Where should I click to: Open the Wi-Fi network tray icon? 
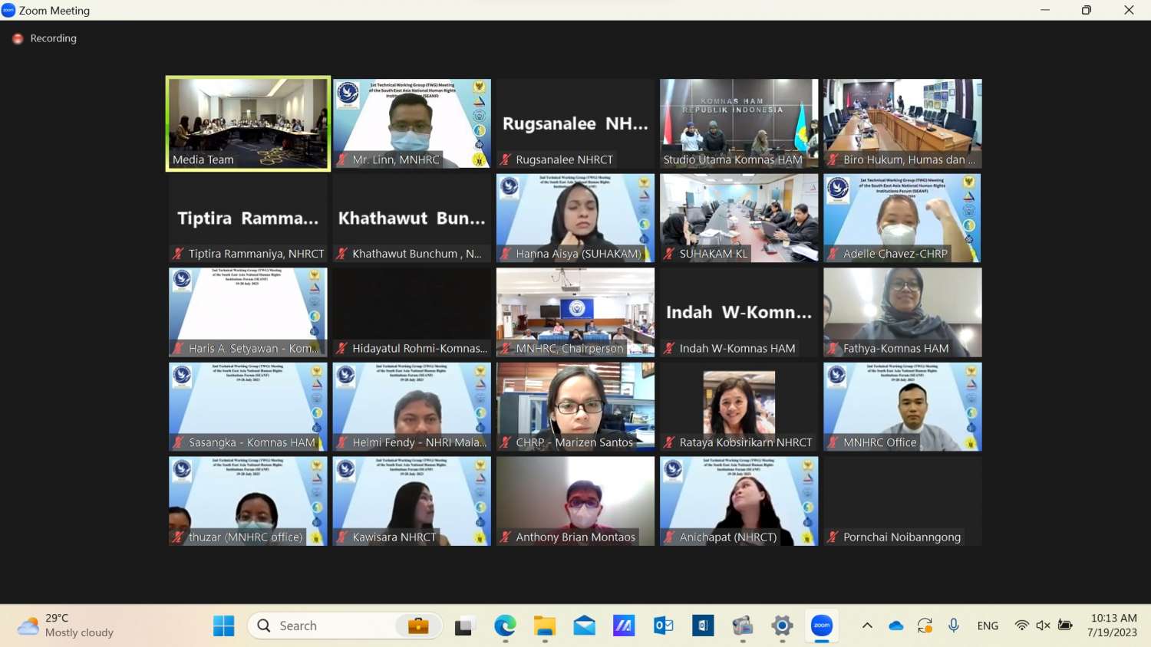pos(1021,626)
